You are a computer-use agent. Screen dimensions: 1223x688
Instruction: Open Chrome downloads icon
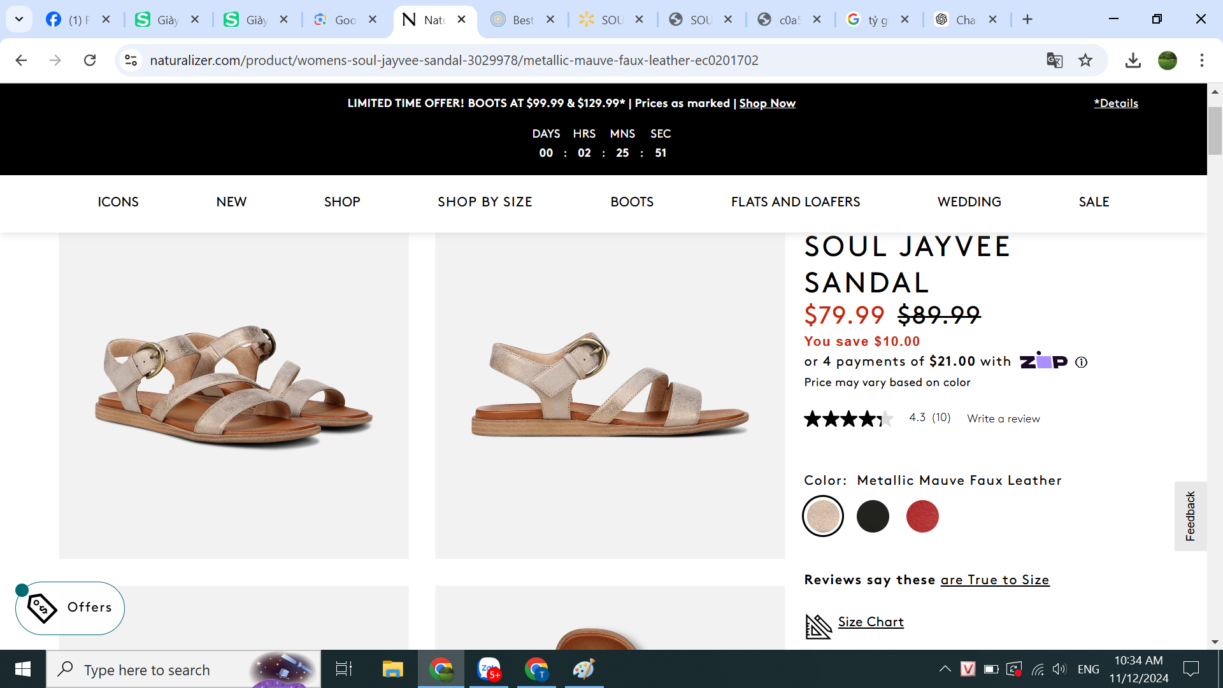pos(1133,61)
